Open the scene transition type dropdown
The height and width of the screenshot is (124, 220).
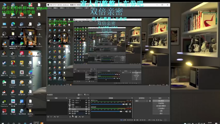(x=141, y=101)
